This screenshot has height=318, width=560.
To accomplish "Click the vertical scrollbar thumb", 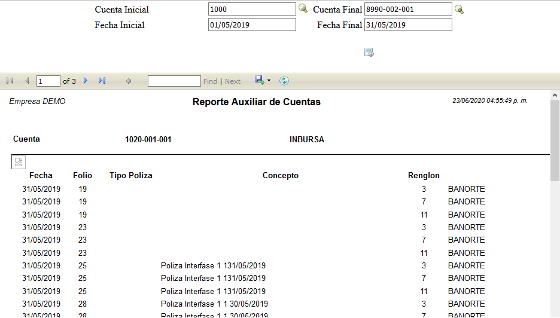I will 555,141.
